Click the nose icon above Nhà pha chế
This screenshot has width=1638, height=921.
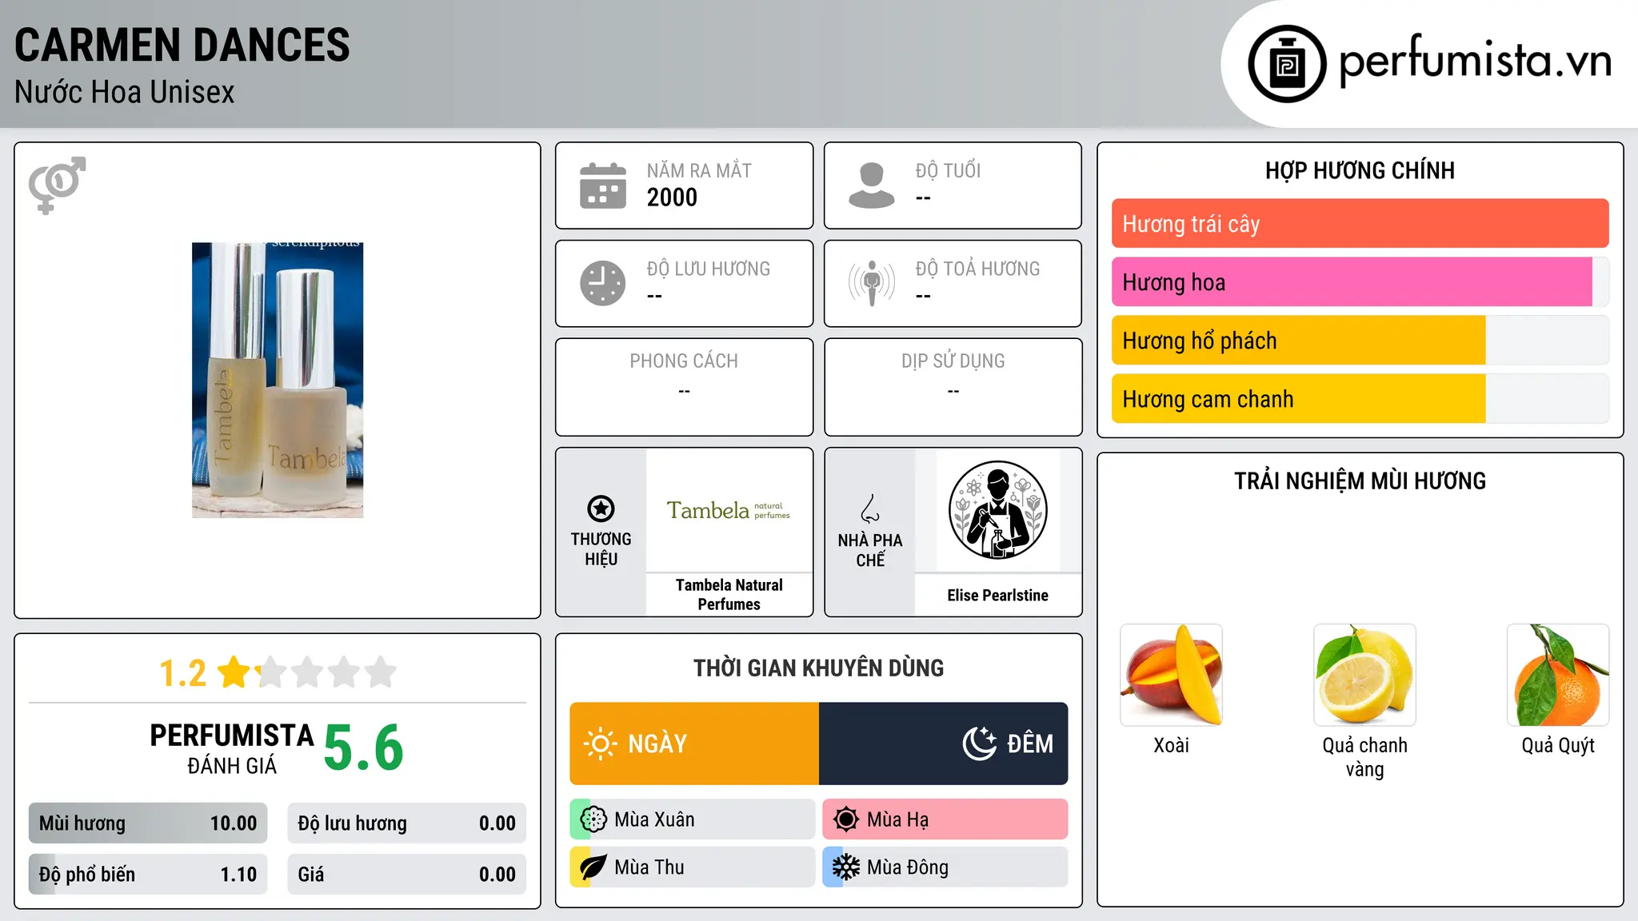point(870,508)
